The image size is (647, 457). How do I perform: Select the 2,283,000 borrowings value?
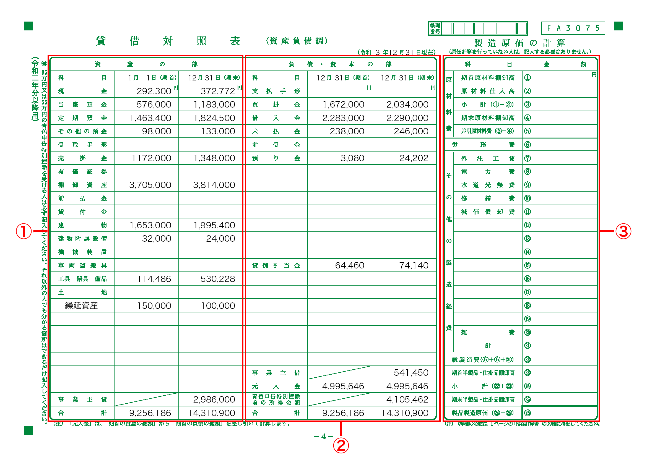(x=344, y=118)
